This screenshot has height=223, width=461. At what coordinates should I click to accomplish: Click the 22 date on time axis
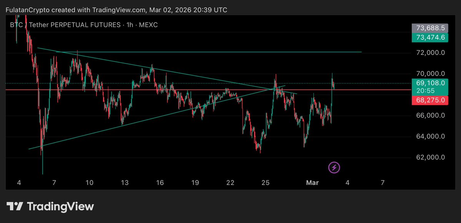tap(230, 183)
